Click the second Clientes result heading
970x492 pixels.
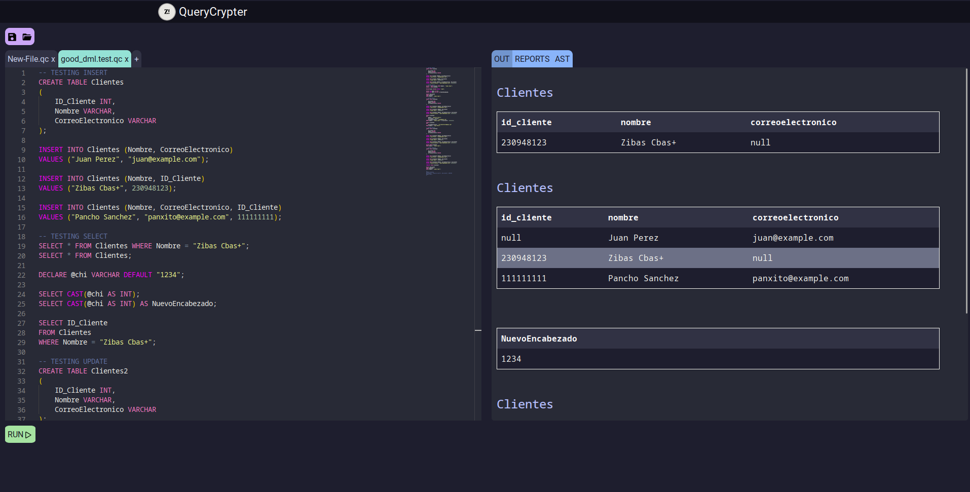[525, 188]
